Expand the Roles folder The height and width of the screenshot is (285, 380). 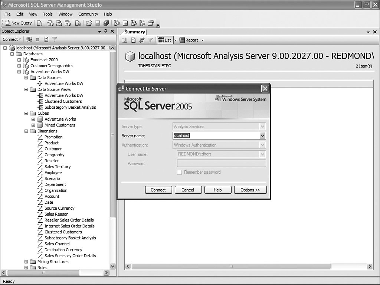pyautogui.click(x=26, y=268)
